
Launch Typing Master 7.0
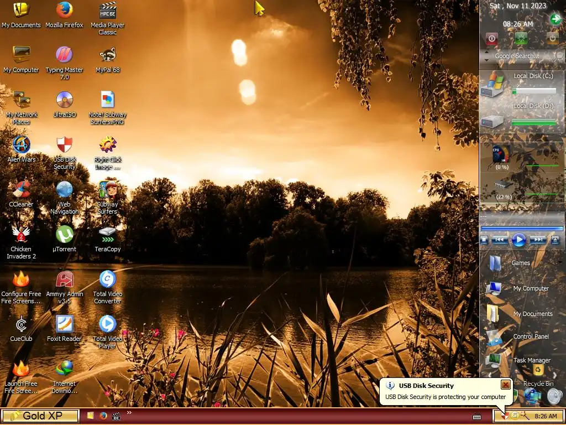tap(64, 63)
